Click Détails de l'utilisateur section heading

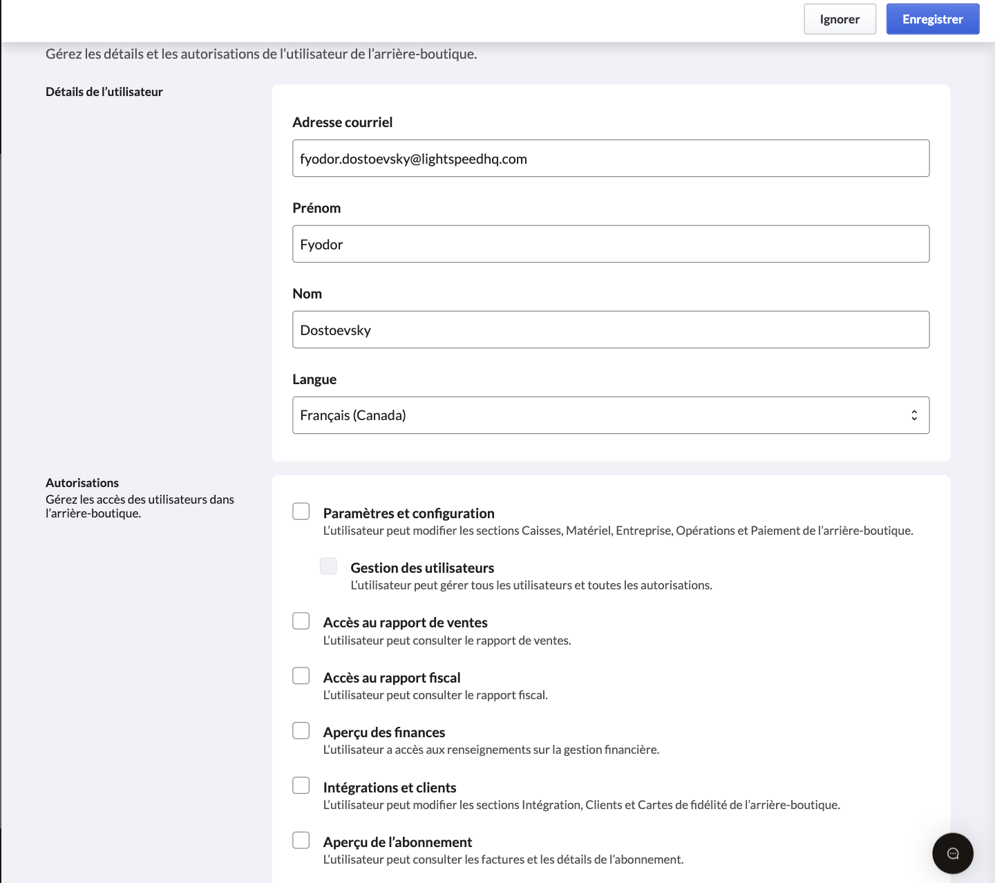coord(104,92)
